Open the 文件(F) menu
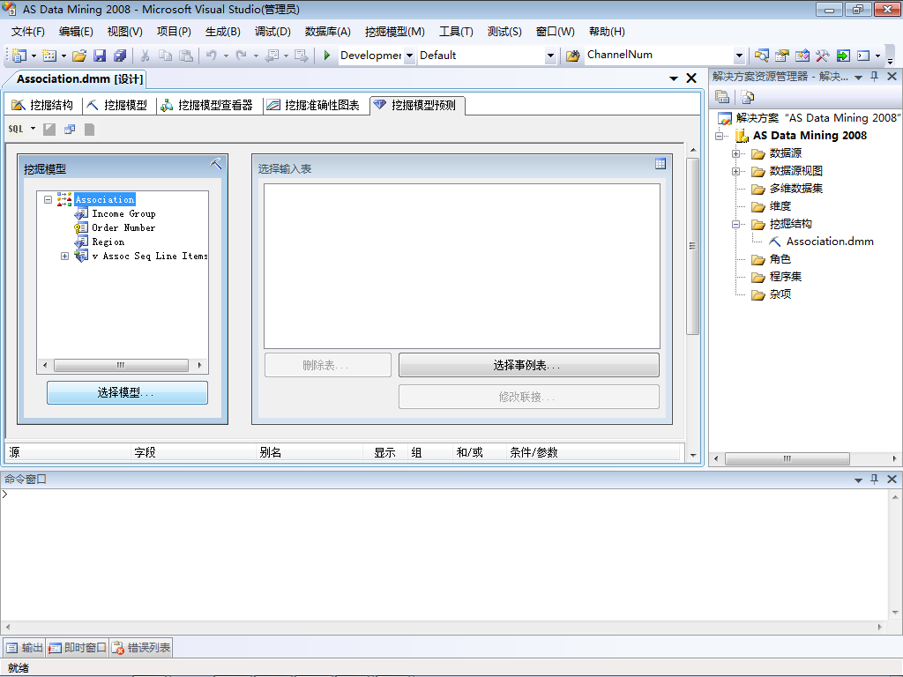Image resolution: width=903 pixels, height=677 pixels. click(27, 31)
